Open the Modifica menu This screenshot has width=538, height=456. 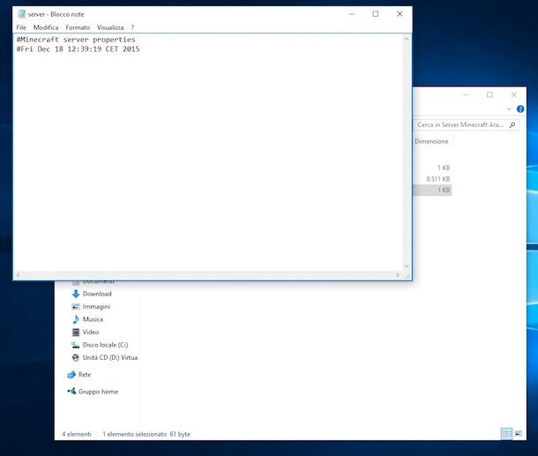point(46,27)
